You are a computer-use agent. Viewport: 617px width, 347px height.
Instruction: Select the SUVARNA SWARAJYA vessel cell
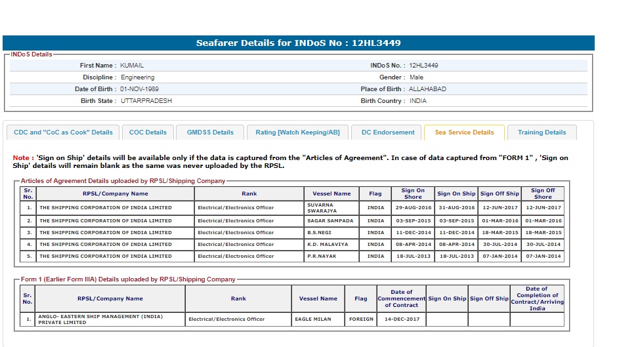[x=331, y=208]
